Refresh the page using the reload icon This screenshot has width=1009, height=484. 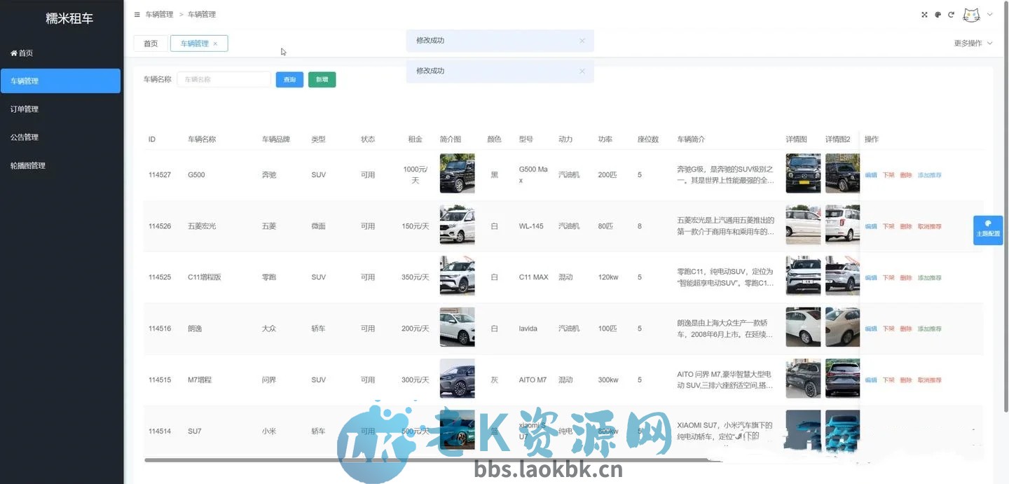tap(951, 14)
